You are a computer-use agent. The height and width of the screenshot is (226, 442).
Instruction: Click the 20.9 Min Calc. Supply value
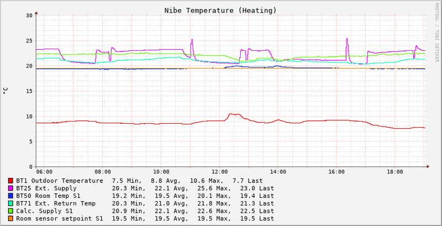(x=129, y=211)
